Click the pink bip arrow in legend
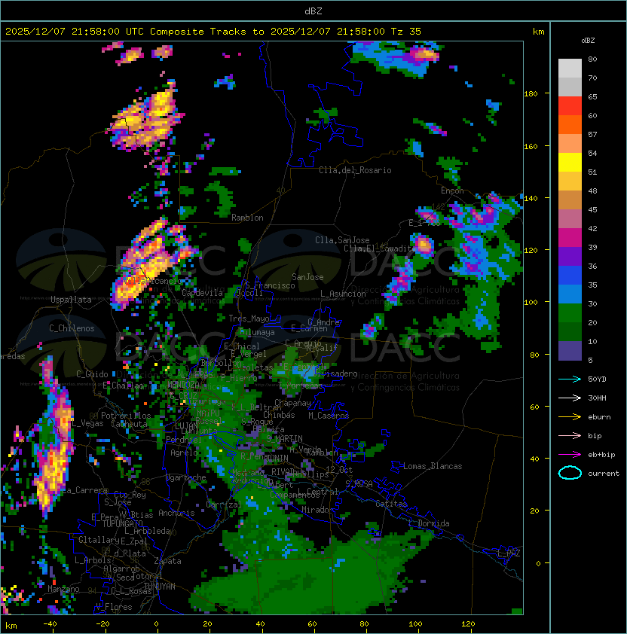The image size is (627, 634). tap(570, 436)
